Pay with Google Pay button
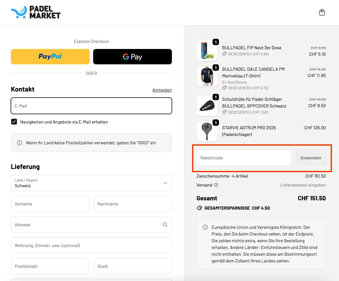Screen dimensions: 339x281 pyautogui.click(x=132, y=57)
